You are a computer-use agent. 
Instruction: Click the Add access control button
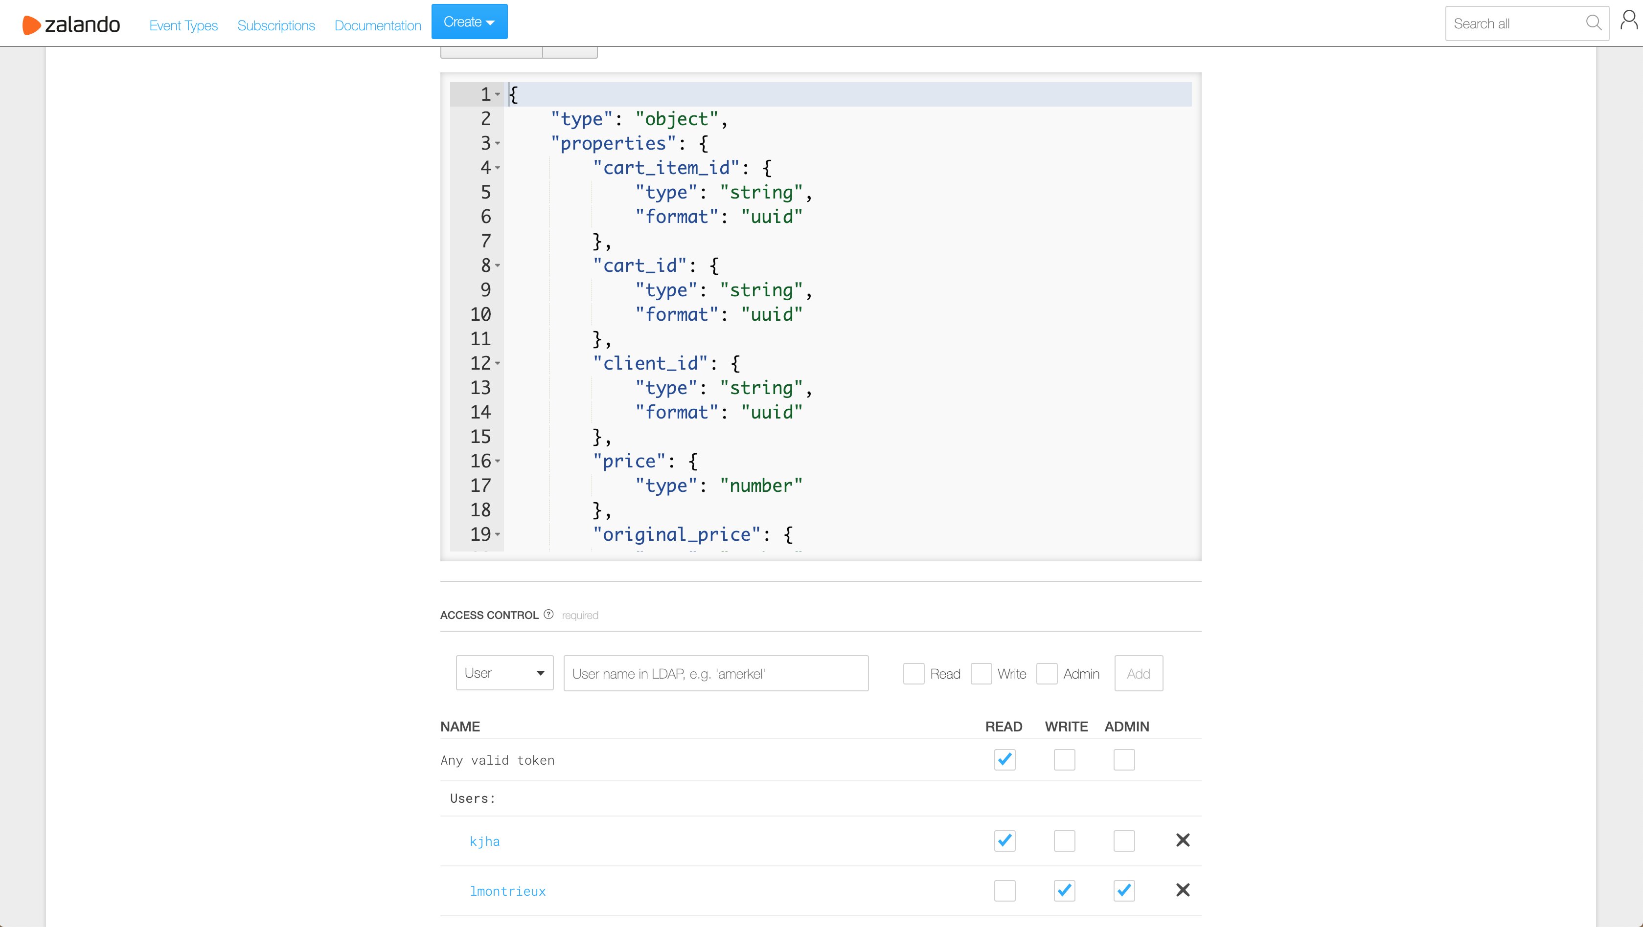(x=1138, y=673)
